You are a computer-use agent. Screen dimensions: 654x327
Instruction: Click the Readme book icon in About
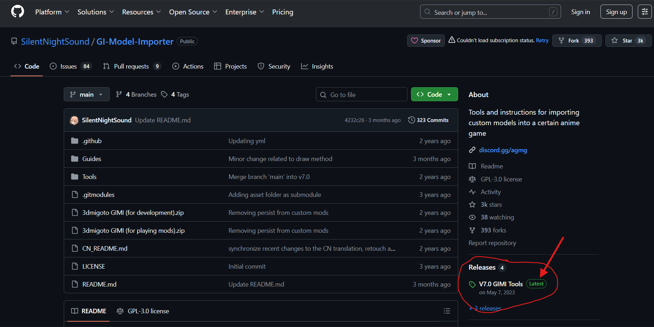472,166
